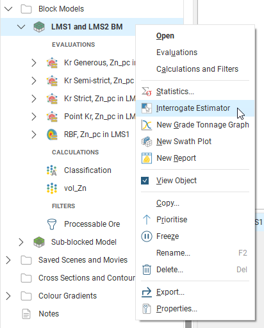Image resolution: width=264 pixels, height=328 pixels.
Task: Click the Statistics sigma icon
Action: click(x=147, y=92)
